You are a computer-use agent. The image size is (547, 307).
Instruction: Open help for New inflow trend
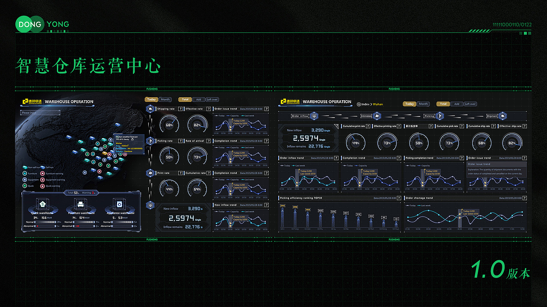click(x=266, y=205)
